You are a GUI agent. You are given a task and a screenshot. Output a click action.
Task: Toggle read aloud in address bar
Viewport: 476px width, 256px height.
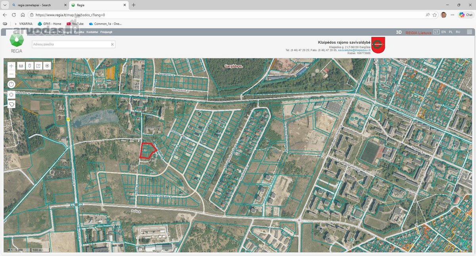click(x=428, y=15)
